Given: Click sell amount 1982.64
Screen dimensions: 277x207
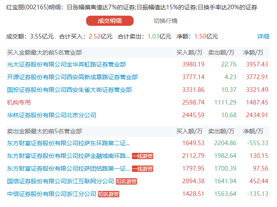Looking at the screenshot, I should (225, 156).
